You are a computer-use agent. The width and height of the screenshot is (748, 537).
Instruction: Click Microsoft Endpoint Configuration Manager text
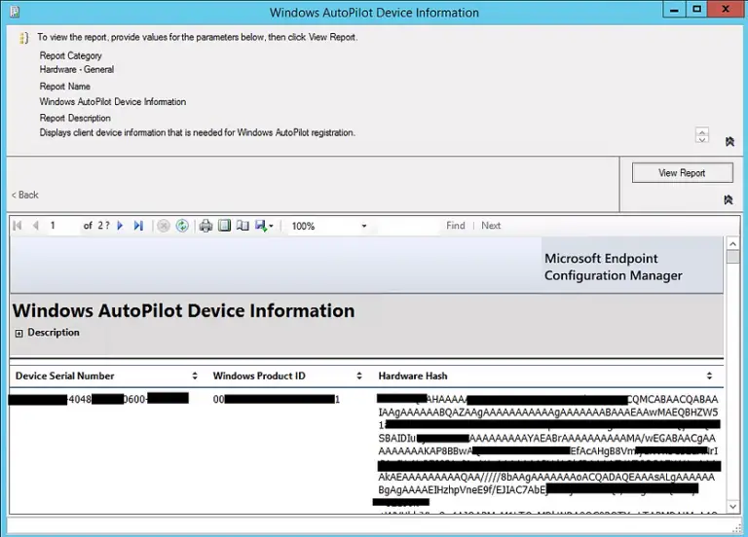coord(613,267)
